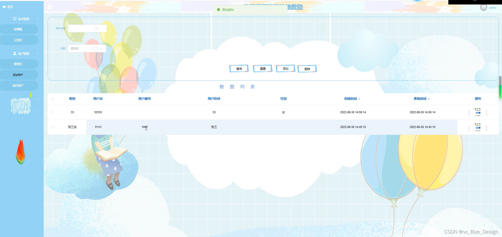Open the 性别 select dropdown
Image resolution: width=502 pixels, height=237 pixels.
pos(87,48)
